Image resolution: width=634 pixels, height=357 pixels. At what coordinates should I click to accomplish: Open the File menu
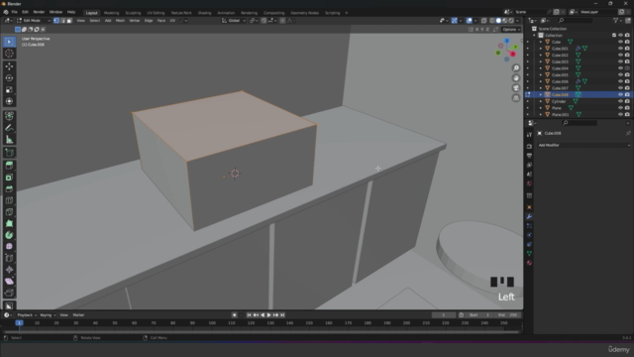pos(14,12)
